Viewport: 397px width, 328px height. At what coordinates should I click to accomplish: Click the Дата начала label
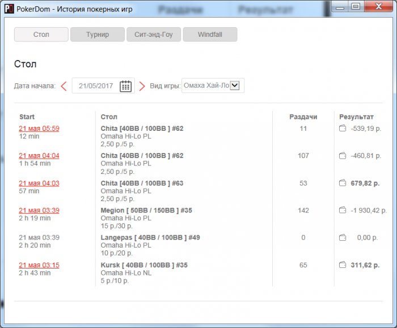coord(35,86)
